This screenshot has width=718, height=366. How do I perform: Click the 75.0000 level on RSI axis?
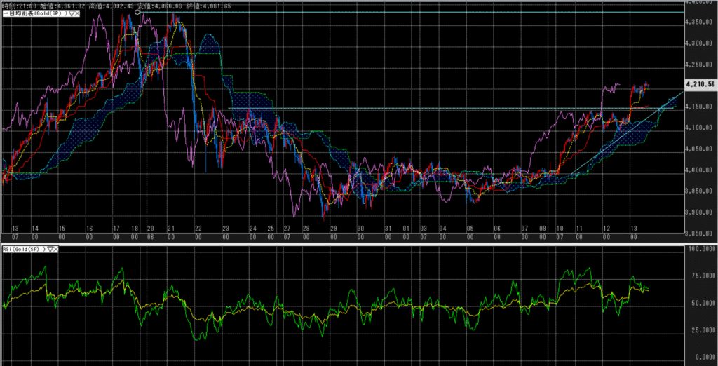[700, 276]
